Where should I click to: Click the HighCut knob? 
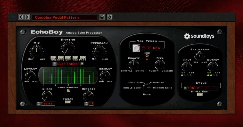coord(105,76)
